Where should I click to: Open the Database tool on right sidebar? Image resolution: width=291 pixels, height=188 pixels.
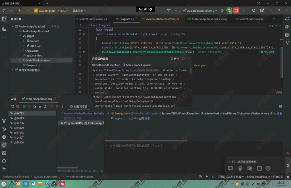tap(287, 35)
